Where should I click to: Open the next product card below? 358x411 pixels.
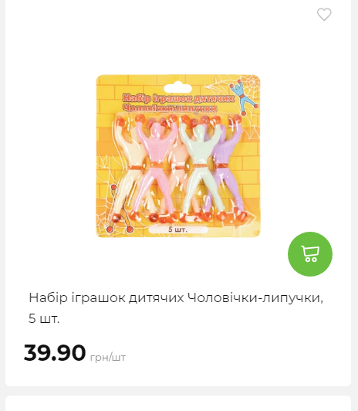pyautogui.click(x=178, y=403)
